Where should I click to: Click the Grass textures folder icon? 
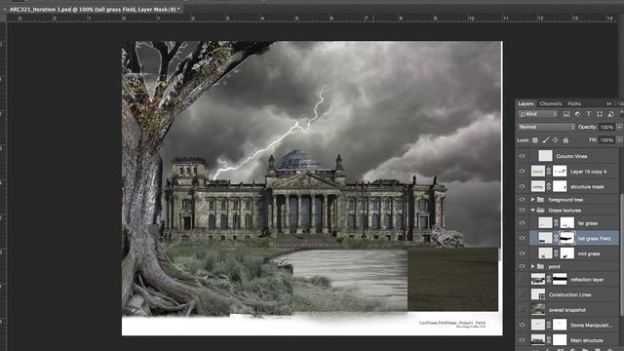pos(540,211)
